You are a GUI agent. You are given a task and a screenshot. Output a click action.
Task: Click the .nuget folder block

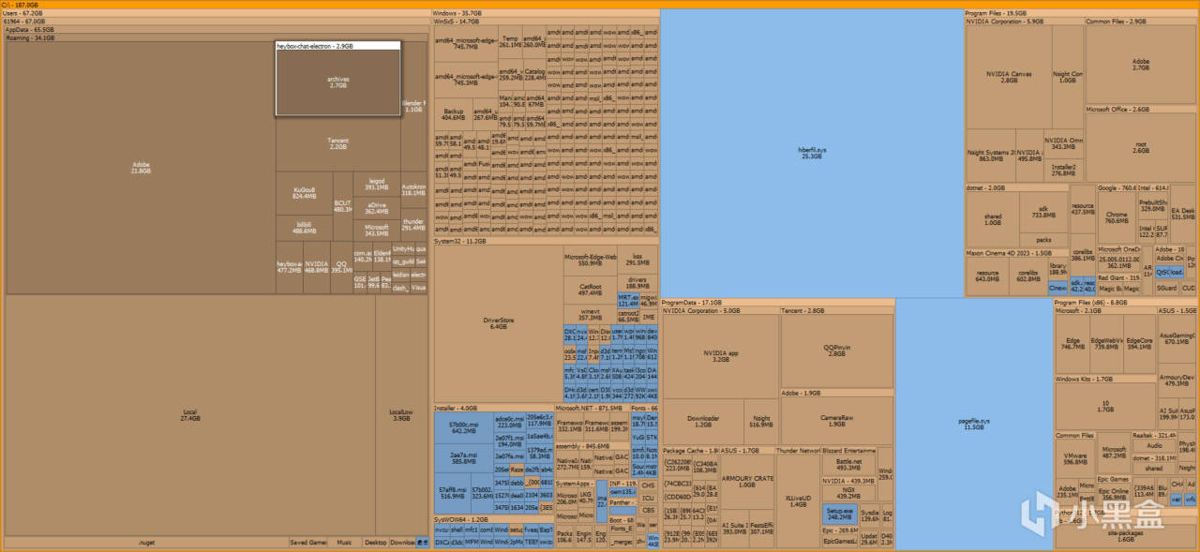pos(146,543)
